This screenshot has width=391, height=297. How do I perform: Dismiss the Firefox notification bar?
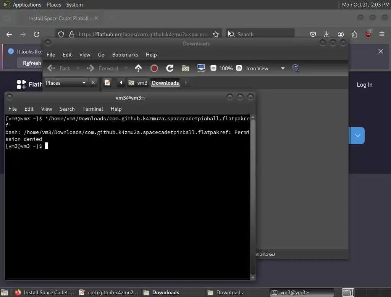coord(381,52)
